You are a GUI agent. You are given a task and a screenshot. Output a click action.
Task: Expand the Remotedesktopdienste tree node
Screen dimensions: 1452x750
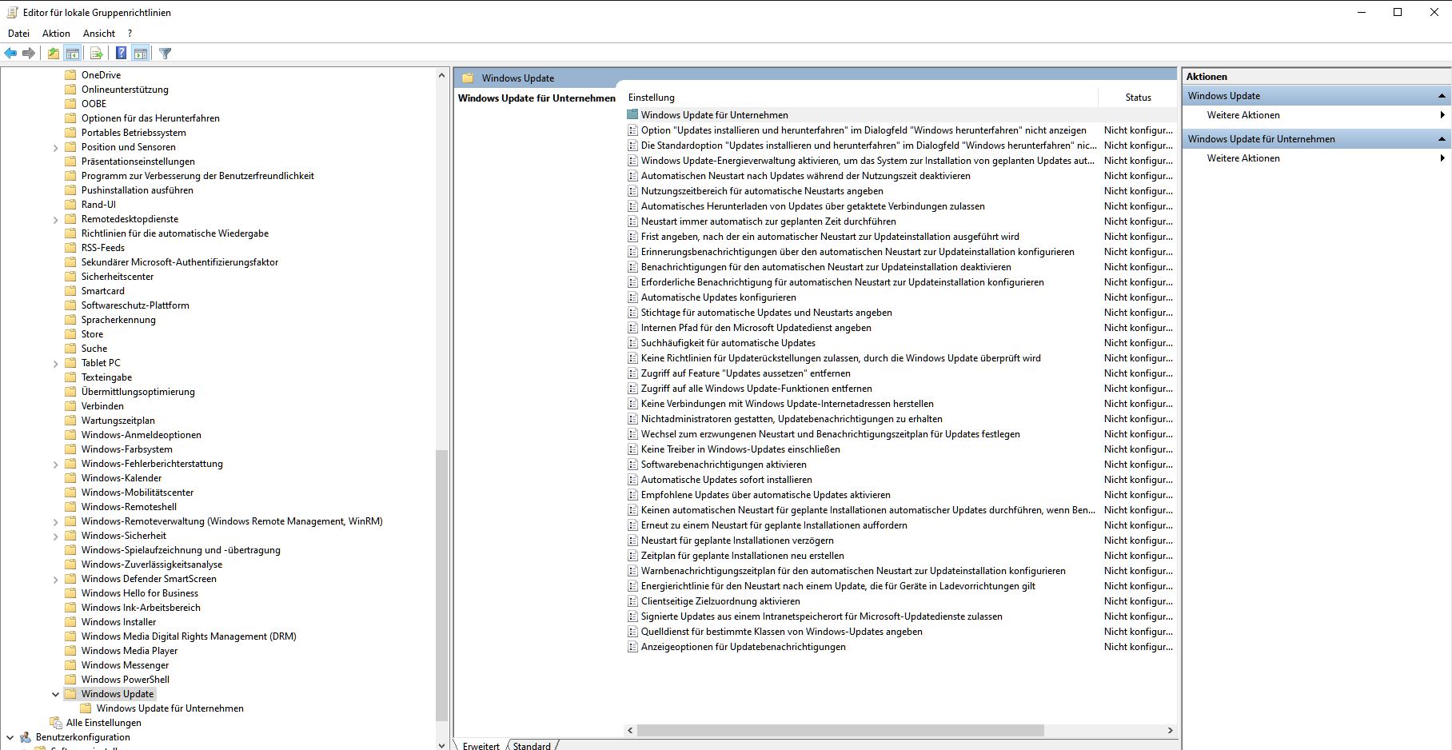point(55,220)
